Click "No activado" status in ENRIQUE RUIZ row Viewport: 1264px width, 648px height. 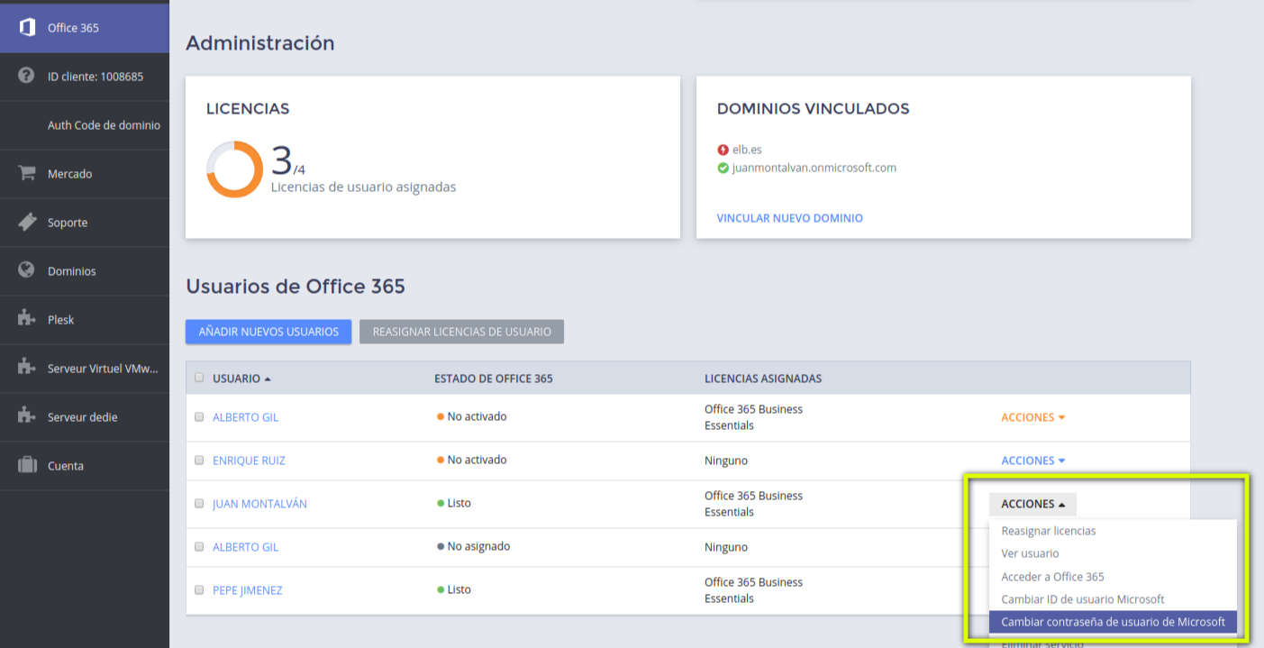click(477, 460)
